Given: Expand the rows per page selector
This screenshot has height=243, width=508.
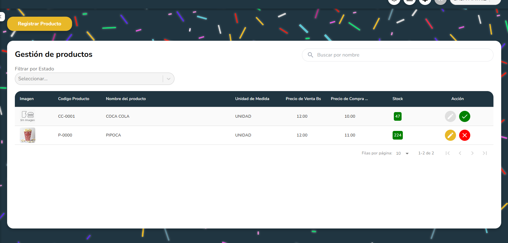Looking at the screenshot, I should tap(403, 153).
